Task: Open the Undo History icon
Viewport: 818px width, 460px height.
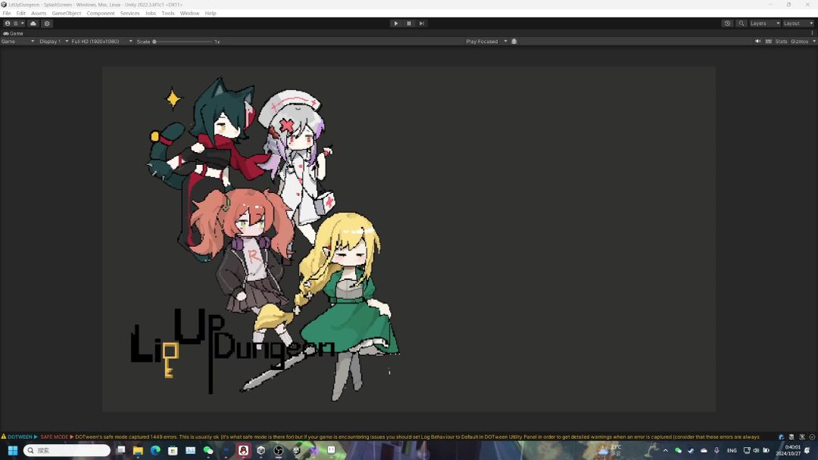Action: coord(727,23)
